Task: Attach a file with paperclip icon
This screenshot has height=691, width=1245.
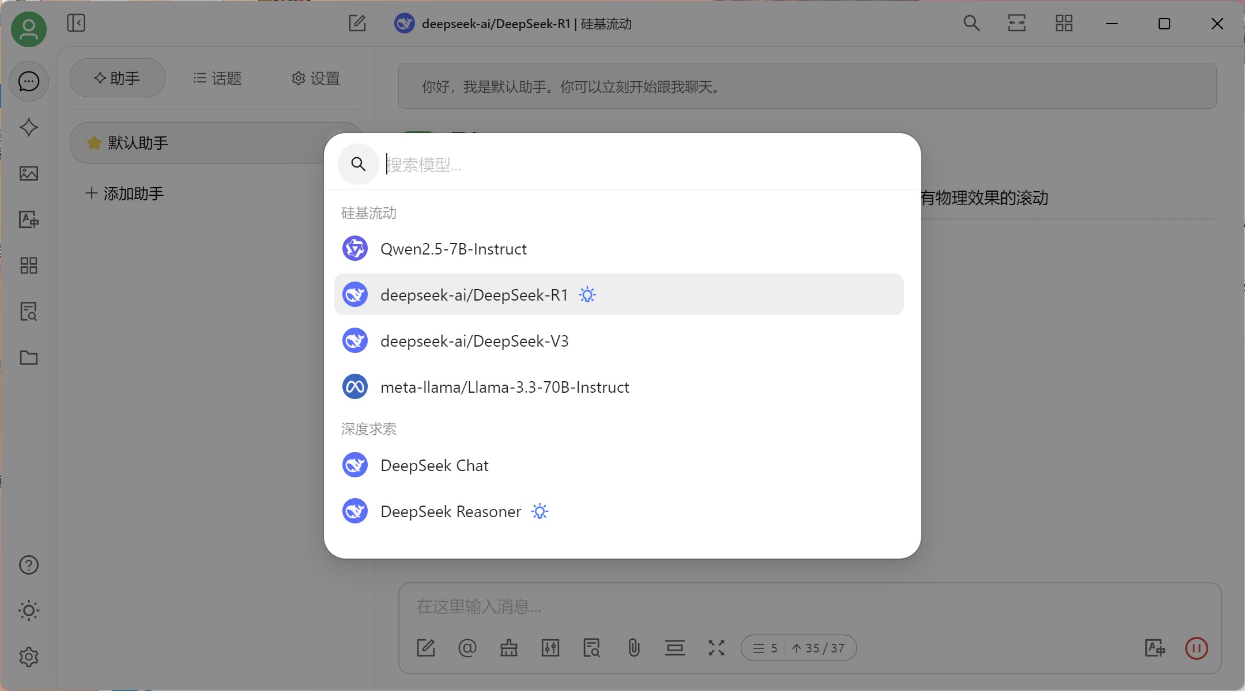Action: click(x=633, y=648)
